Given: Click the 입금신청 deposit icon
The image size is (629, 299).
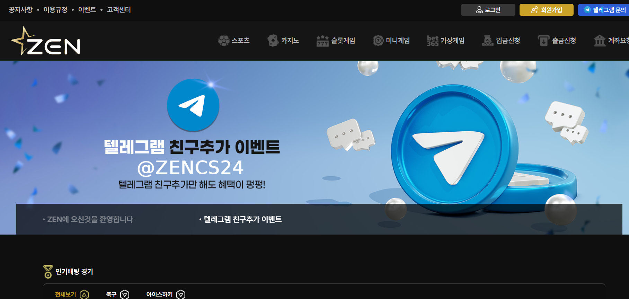Looking at the screenshot, I should [488, 41].
